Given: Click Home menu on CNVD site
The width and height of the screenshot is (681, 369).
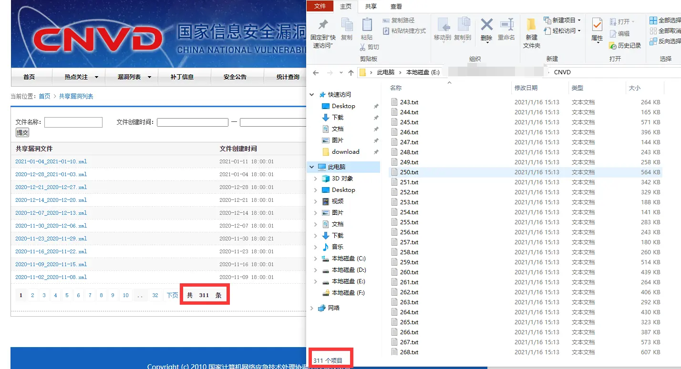Looking at the screenshot, I should [x=29, y=77].
